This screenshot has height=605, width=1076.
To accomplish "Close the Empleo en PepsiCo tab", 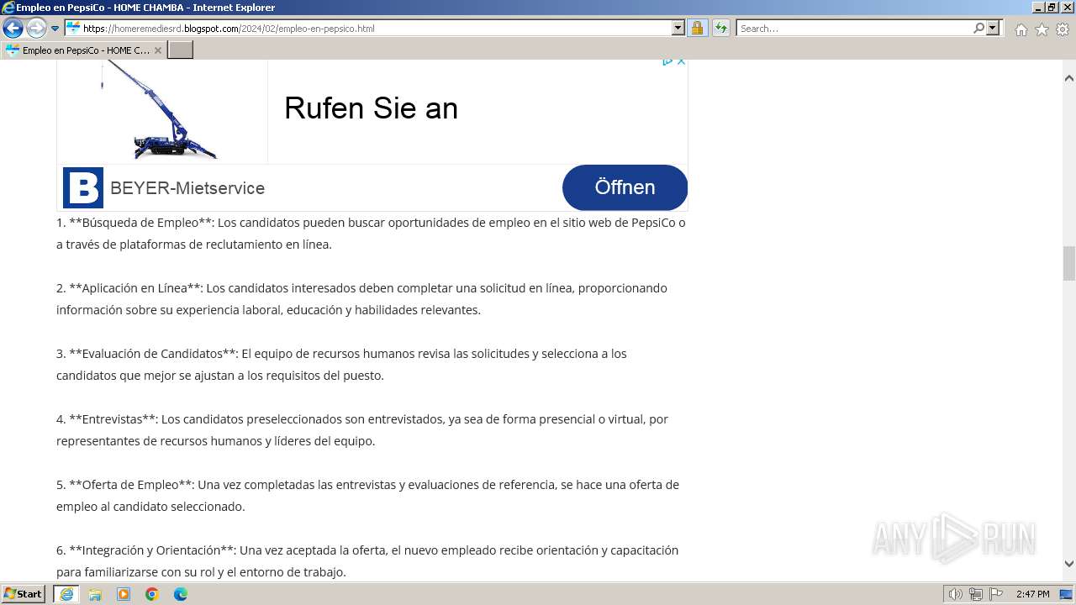I will tap(157, 50).
